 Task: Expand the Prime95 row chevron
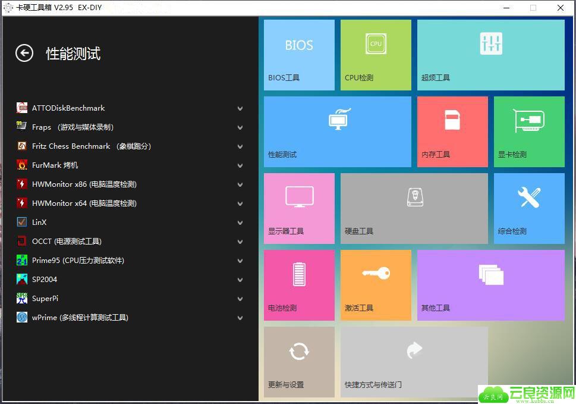click(240, 261)
